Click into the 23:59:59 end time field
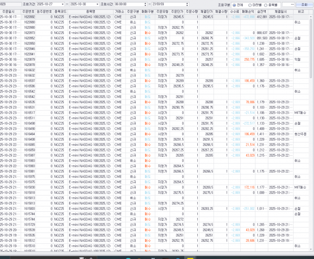Image resolution: width=314 pixels, height=259 pixels. point(169,4)
